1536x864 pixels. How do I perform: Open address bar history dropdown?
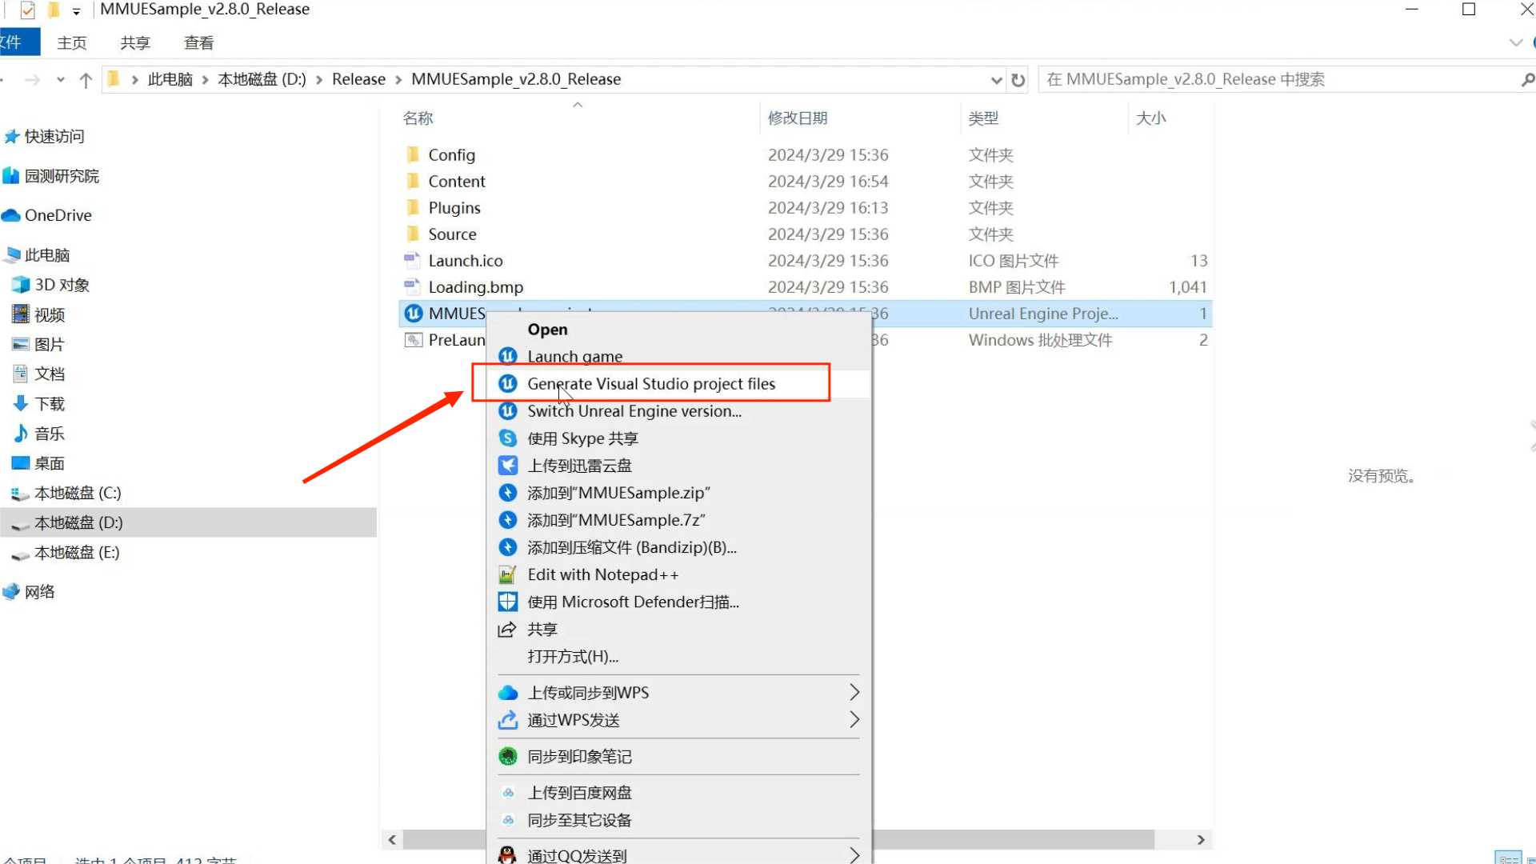pos(996,80)
